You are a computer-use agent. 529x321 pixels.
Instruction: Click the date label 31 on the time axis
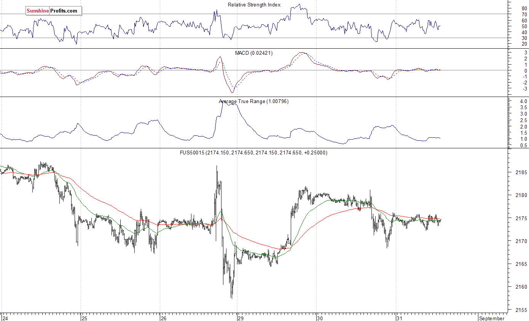pos(399,318)
